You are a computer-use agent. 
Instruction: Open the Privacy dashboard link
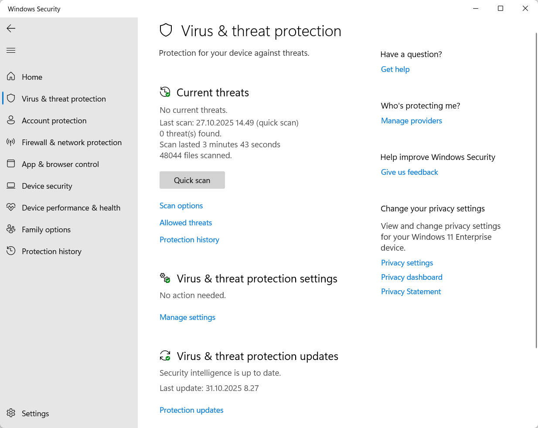tap(412, 277)
